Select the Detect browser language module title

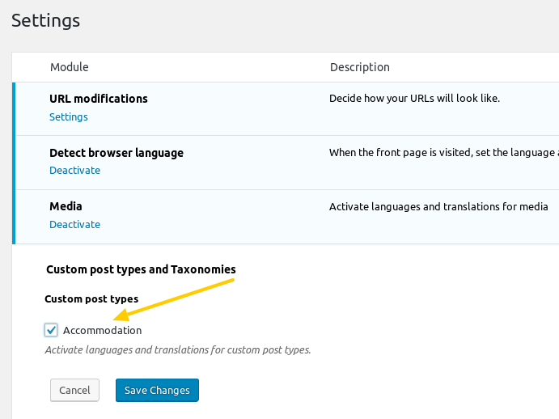(x=116, y=153)
